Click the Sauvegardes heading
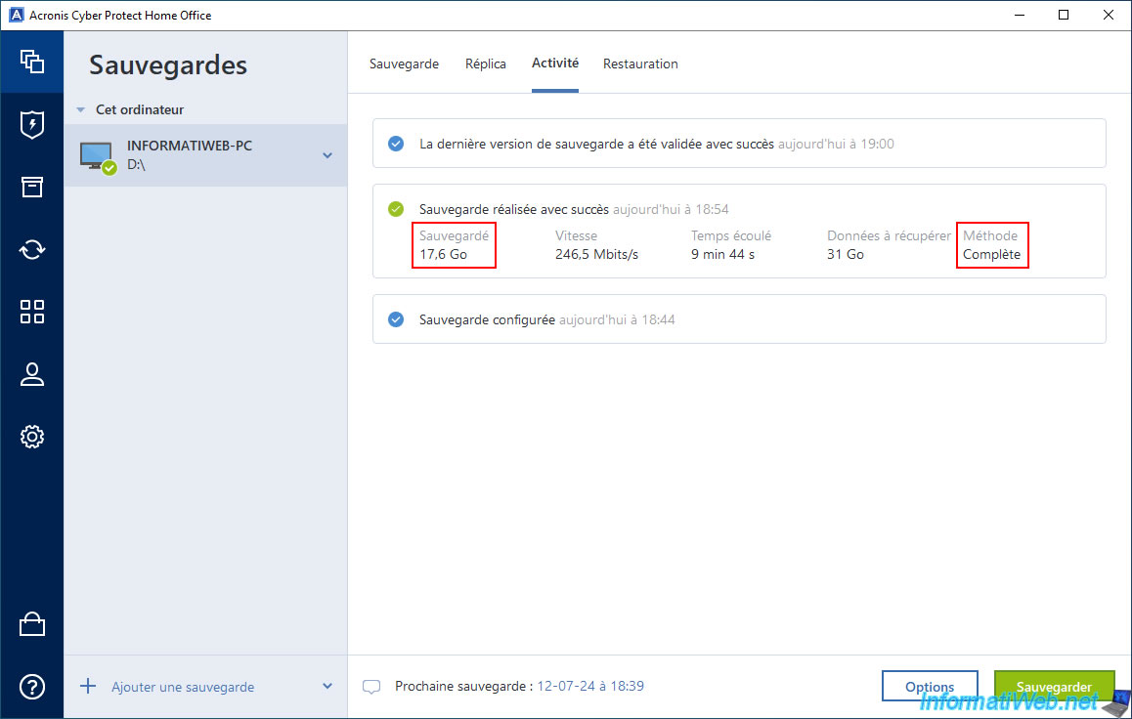1132x719 pixels. pos(168,64)
